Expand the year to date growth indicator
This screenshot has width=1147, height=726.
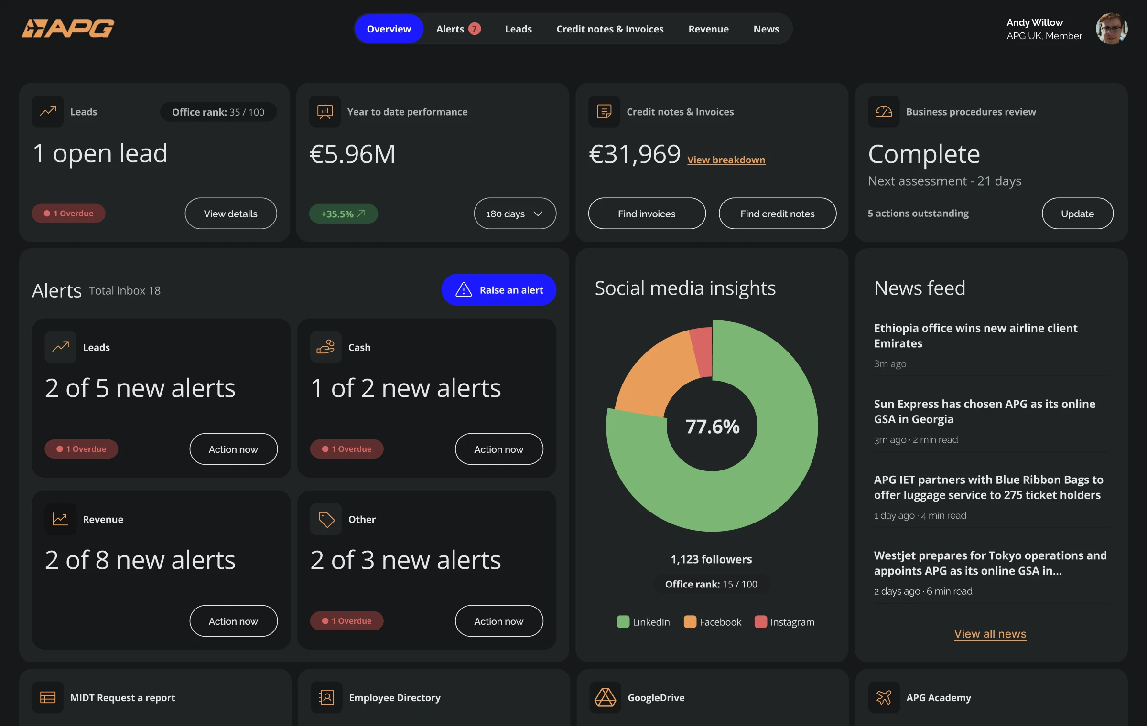point(343,214)
